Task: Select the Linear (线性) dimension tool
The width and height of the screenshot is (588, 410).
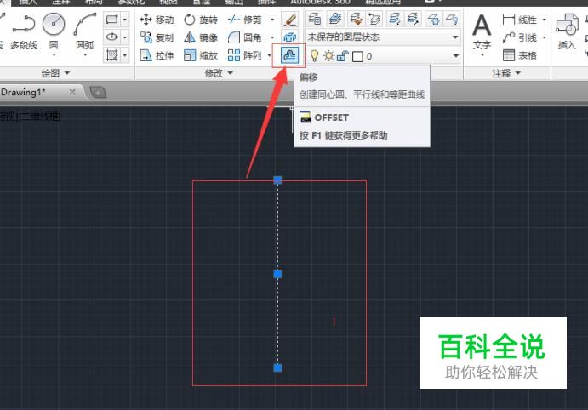Action: (x=520, y=19)
